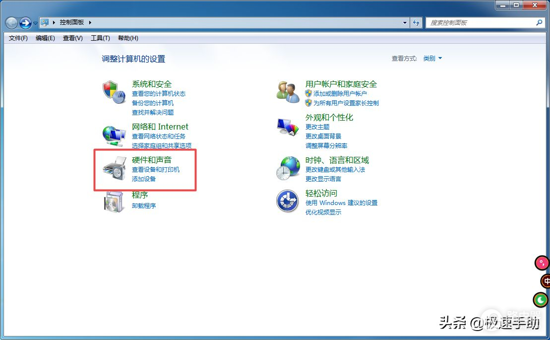Screen dimensions: 550x340
Task: Click the Forward navigation arrow button
Action: click(25, 23)
